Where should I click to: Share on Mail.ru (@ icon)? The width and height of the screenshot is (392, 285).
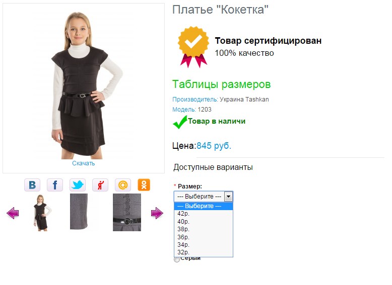[123, 185]
